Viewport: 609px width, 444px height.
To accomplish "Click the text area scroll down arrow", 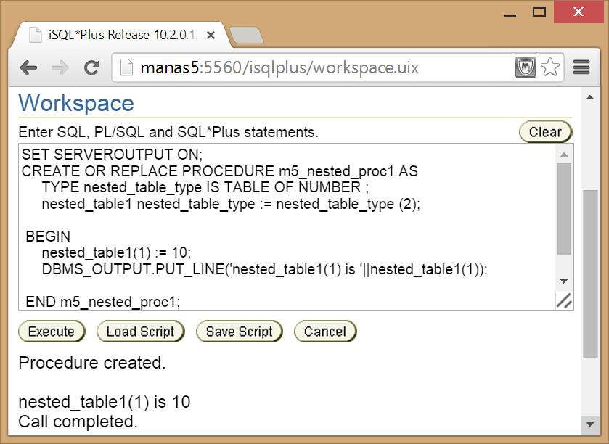I will pos(564,281).
